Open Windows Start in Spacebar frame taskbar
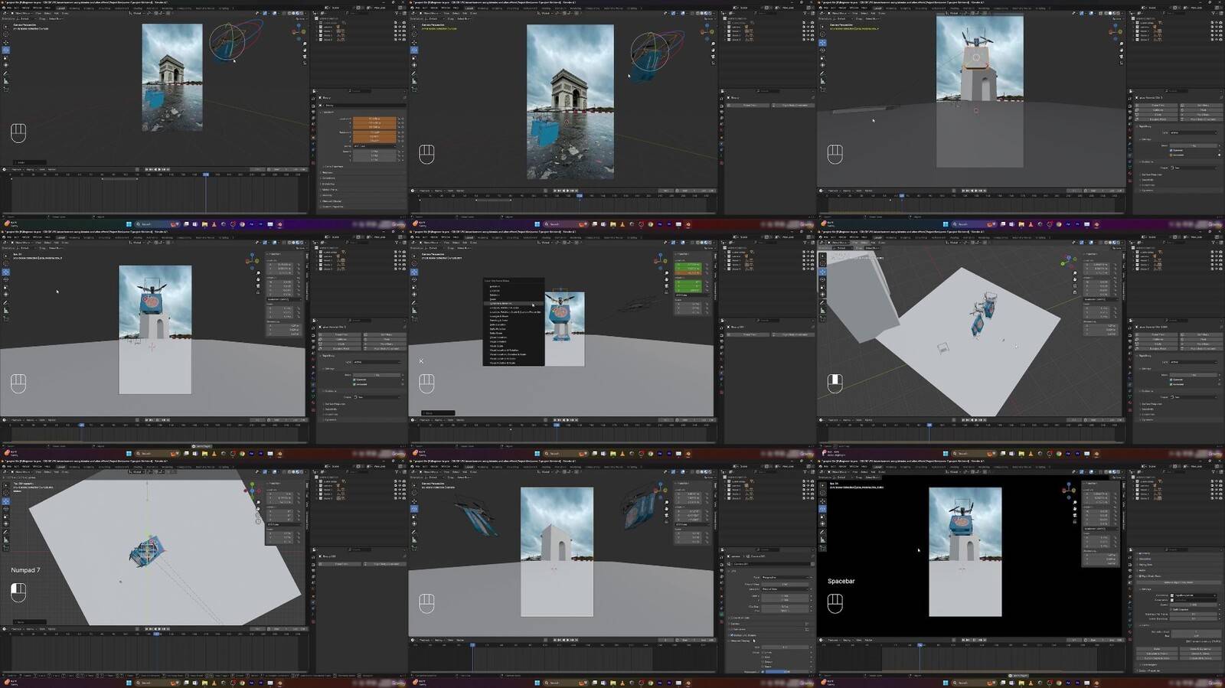This screenshot has height=688, width=1225. [x=946, y=683]
